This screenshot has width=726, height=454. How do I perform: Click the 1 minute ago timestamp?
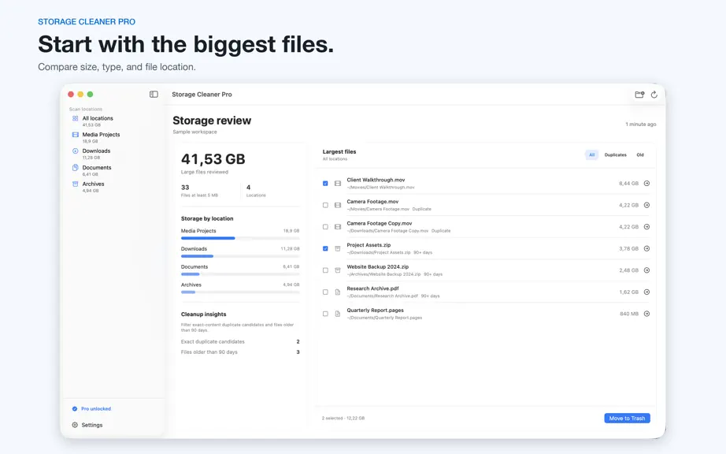point(640,125)
